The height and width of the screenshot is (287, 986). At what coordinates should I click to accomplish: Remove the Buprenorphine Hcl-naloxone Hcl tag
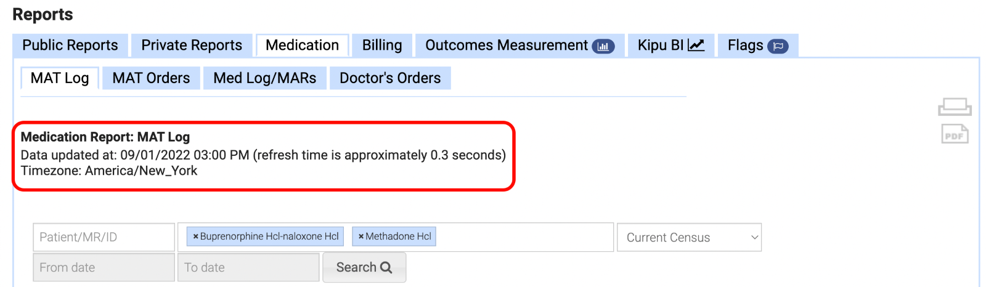click(x=196, y=236)
